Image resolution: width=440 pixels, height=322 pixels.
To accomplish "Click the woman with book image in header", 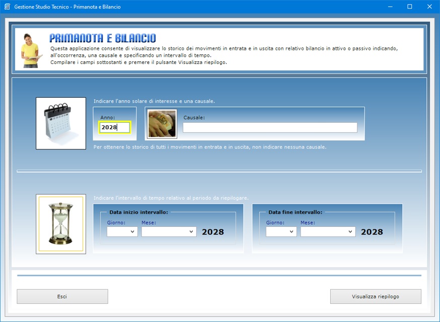I will [30, 50].
